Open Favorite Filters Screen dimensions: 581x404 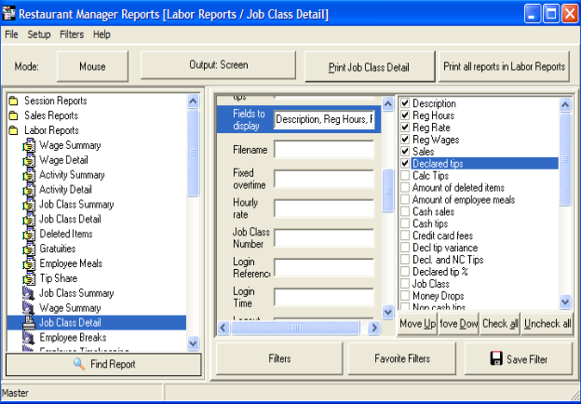coord(402,358)
